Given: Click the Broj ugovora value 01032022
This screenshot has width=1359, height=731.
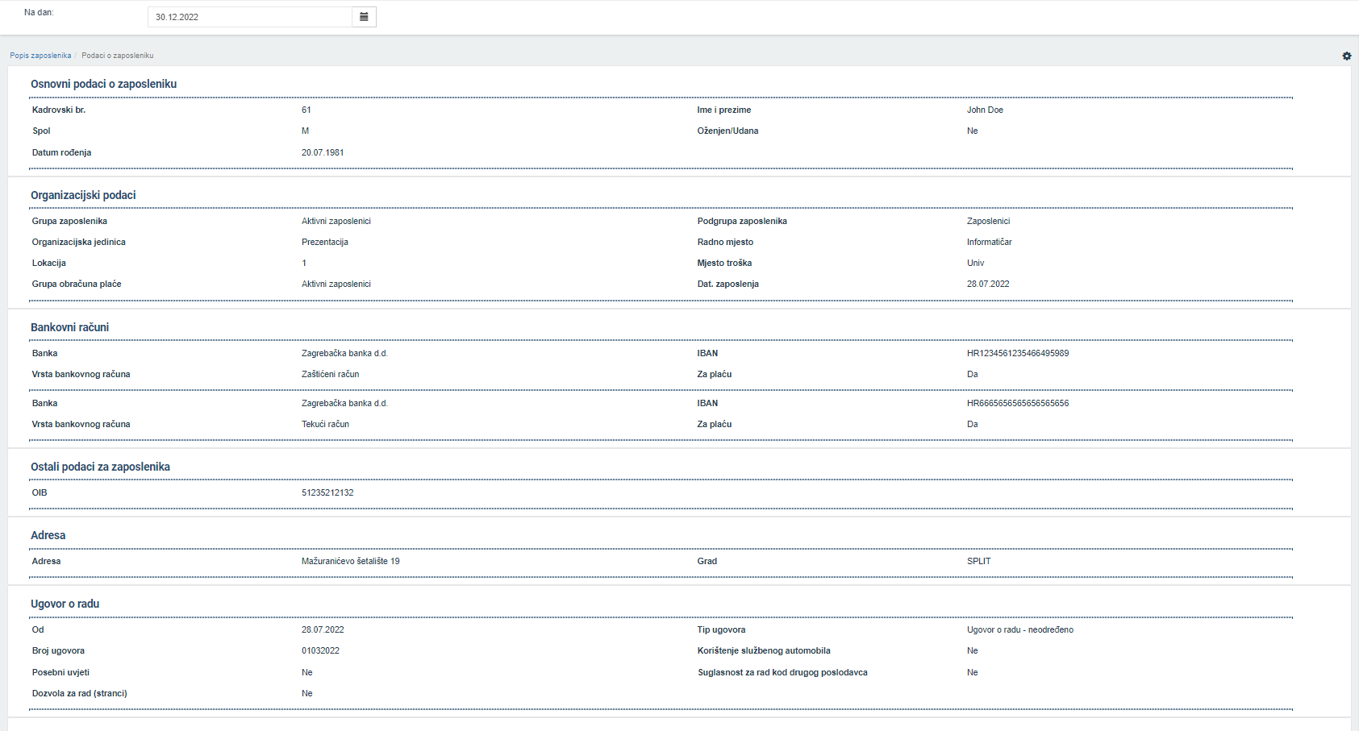Looking at the screenshot, I should (x=320, y=650).
